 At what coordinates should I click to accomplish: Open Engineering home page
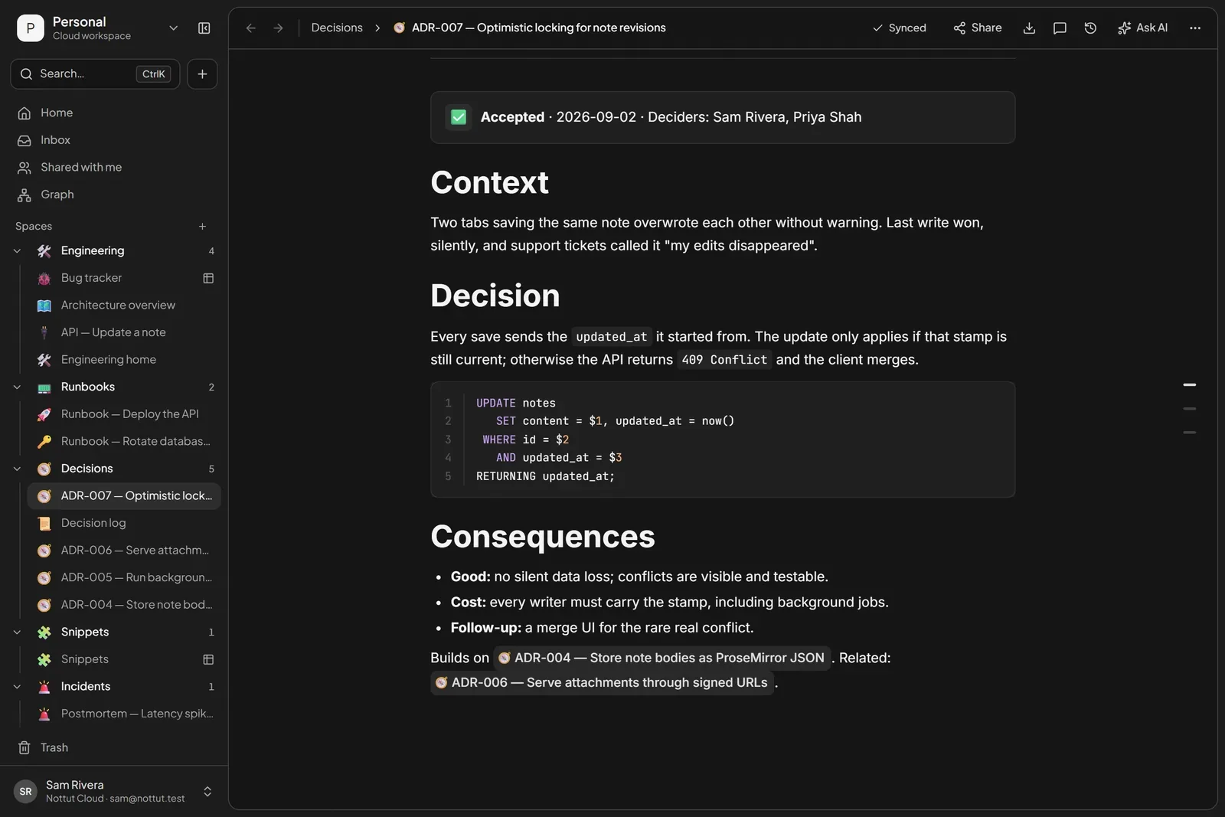pos(124,360)
